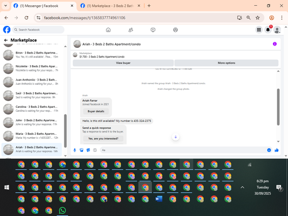This screenshot has height=216, width=288.
Task: Click the Buyer details button
Action: click(96, 111)
